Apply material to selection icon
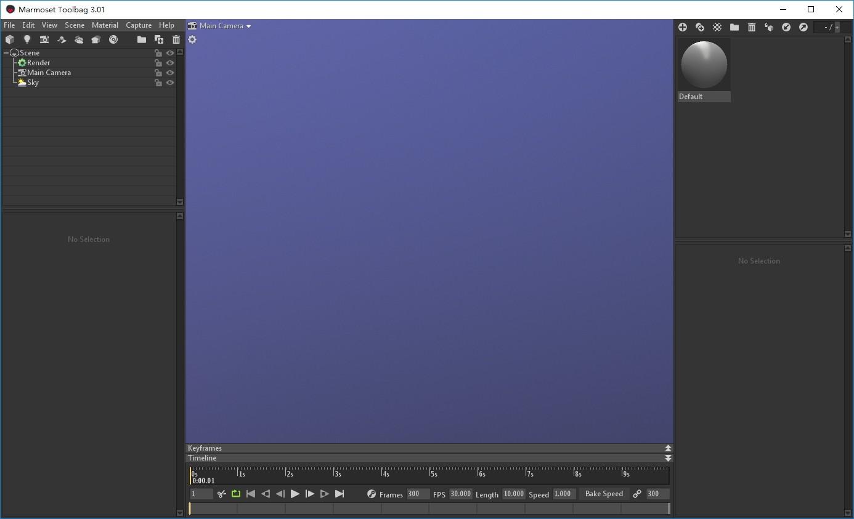Screen dimensions: 854x519 click(x=769, y=27)
